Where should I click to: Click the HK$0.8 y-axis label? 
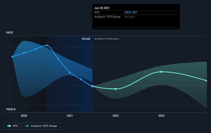[11, 109]
